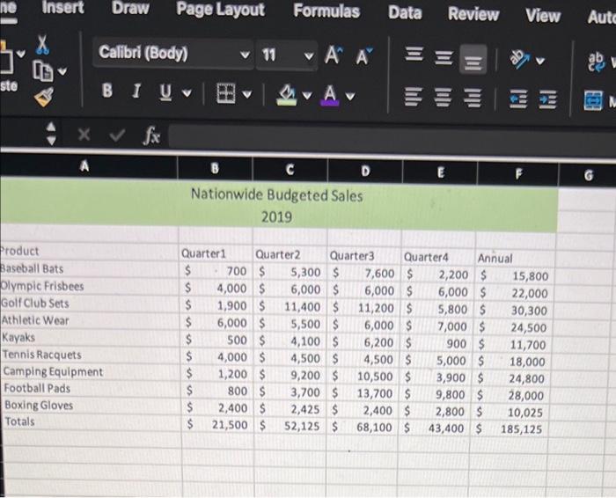616x498 pixels.
Task: Open the borders dropdown arrow
Action: (x=246, y=94)
